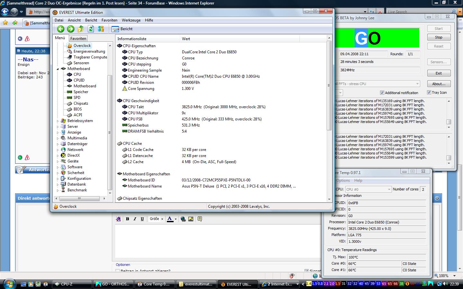Image resolution: width=463 pixels, height=289 pixels.
Task: Toggle 'Beitrag in Antwort zitieren' checkbox
Action: tap(118, 271)
